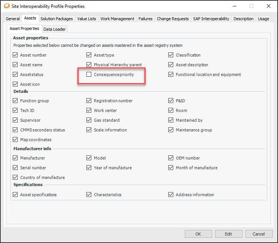Disable the Map coordinates checkbox
278x243 pixels.
(x=15, y=140)
